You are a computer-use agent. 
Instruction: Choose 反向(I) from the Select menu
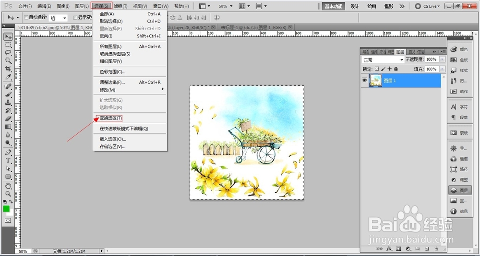click(130, 36)
